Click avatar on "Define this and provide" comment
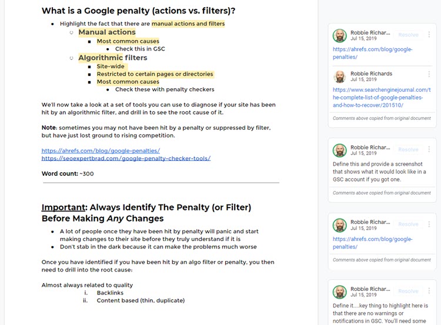The width and height of the screenshot is (441, 325). (340, 150)
